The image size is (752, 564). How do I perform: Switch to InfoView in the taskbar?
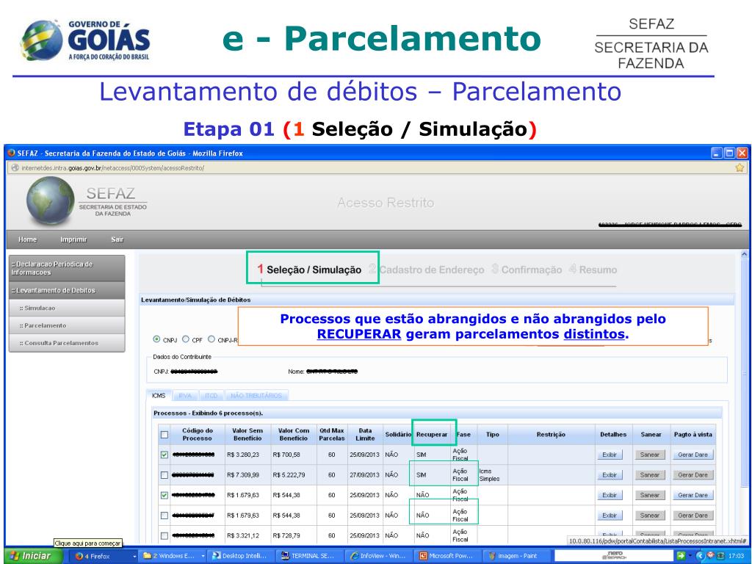pos(379,556)
